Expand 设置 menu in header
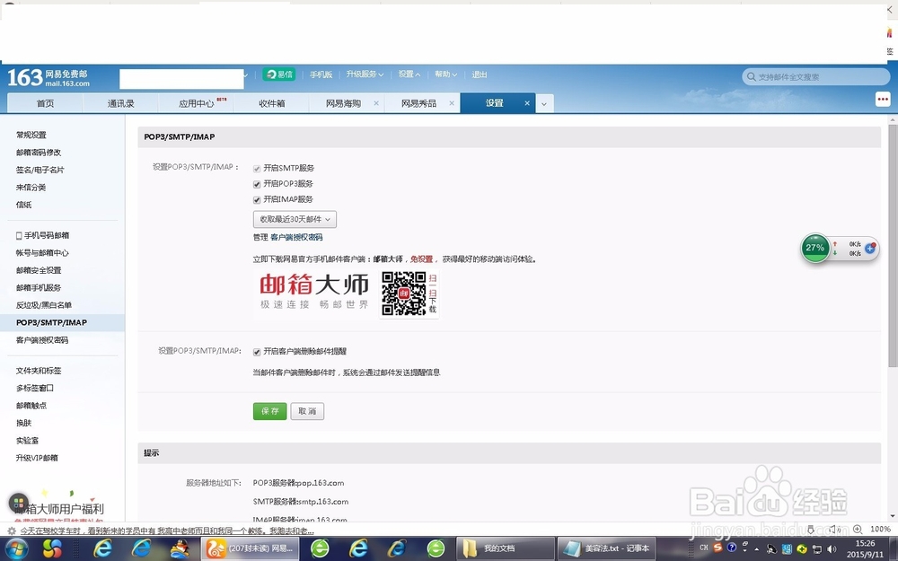 [409, 75]
